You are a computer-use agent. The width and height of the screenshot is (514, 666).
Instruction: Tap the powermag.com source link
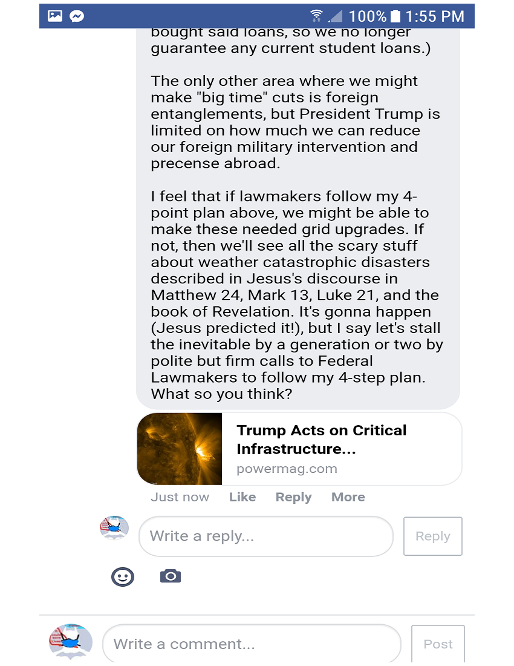pyautogui.click(x=287, y=469)
